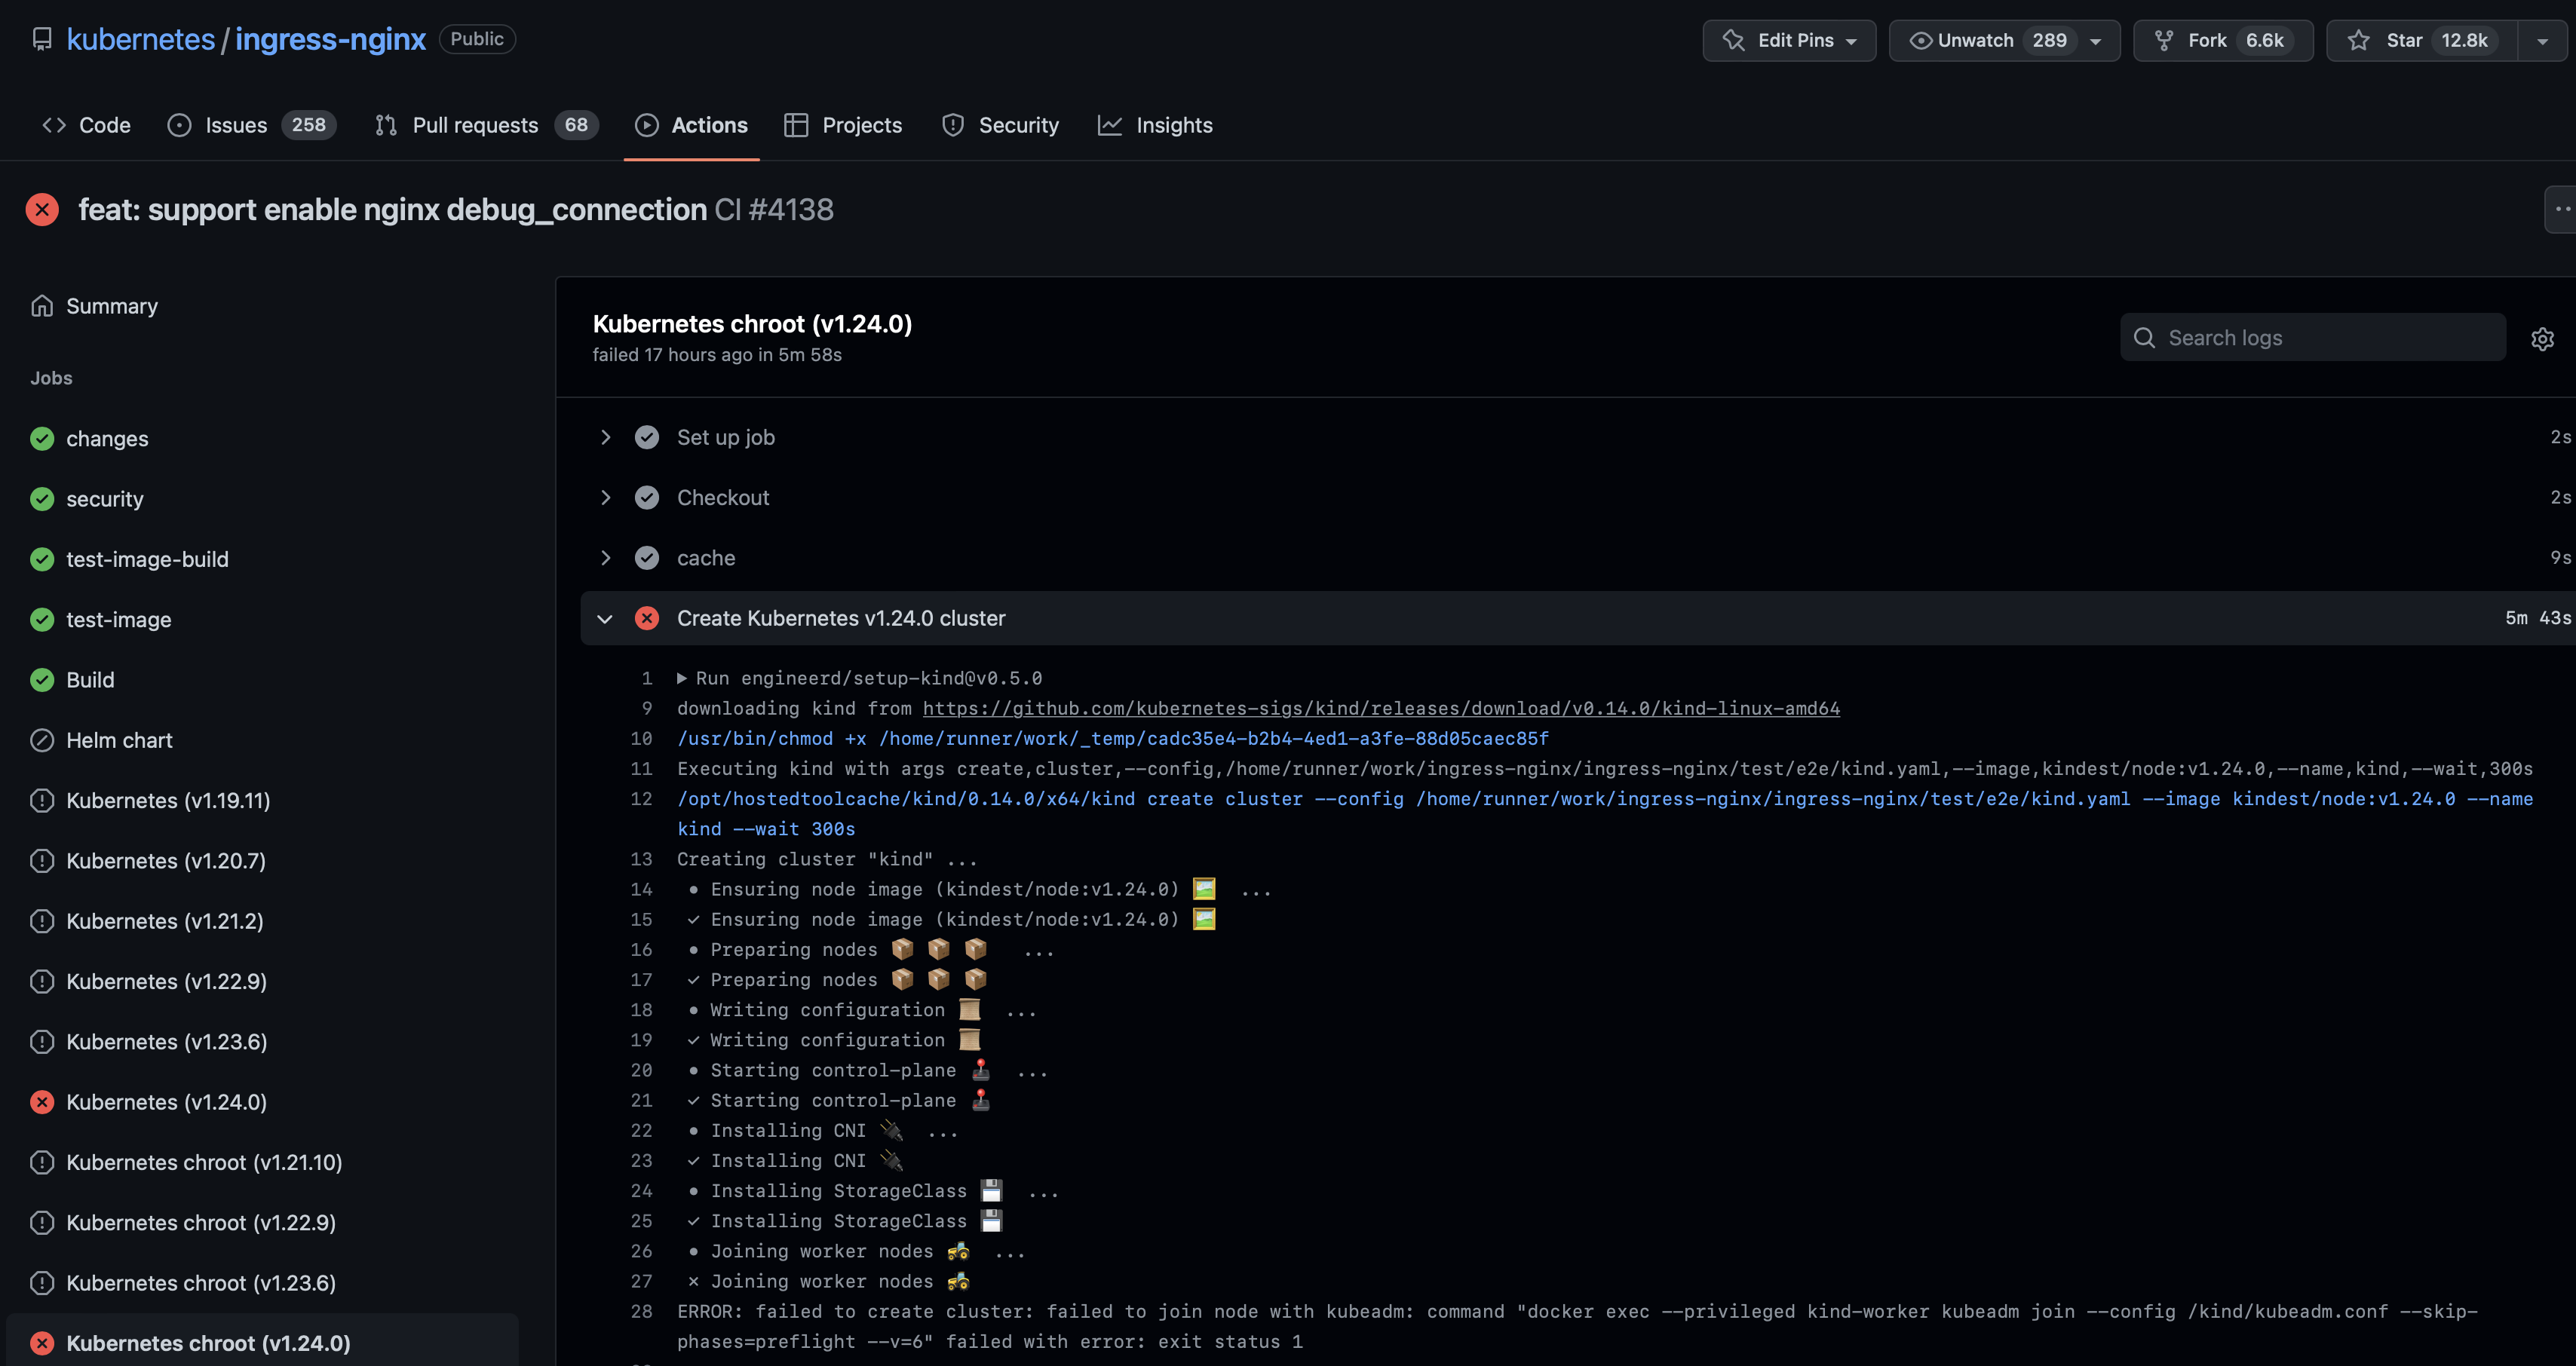Open the log display settings gear icon
2576x1366 pixels.
pos(2543,338)
